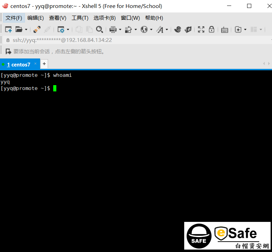Click the New session icon
Screen dimensions: 272x252
8,29
